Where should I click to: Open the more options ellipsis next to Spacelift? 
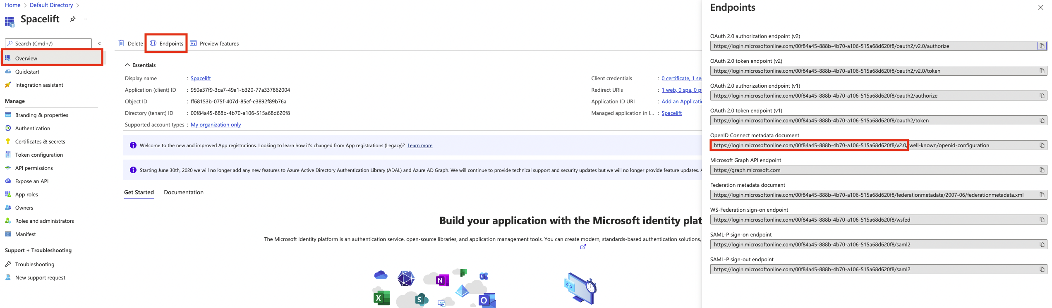86,19
